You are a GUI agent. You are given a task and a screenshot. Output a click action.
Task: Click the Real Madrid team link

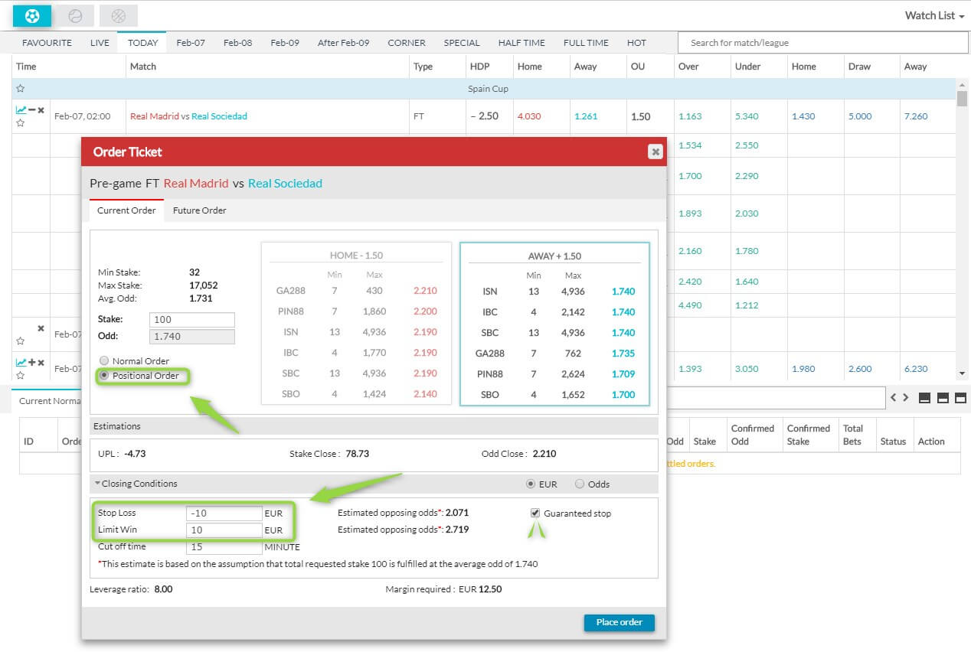coord(155,116)
